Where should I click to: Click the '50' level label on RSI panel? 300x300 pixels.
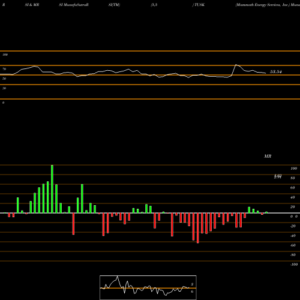4,79
